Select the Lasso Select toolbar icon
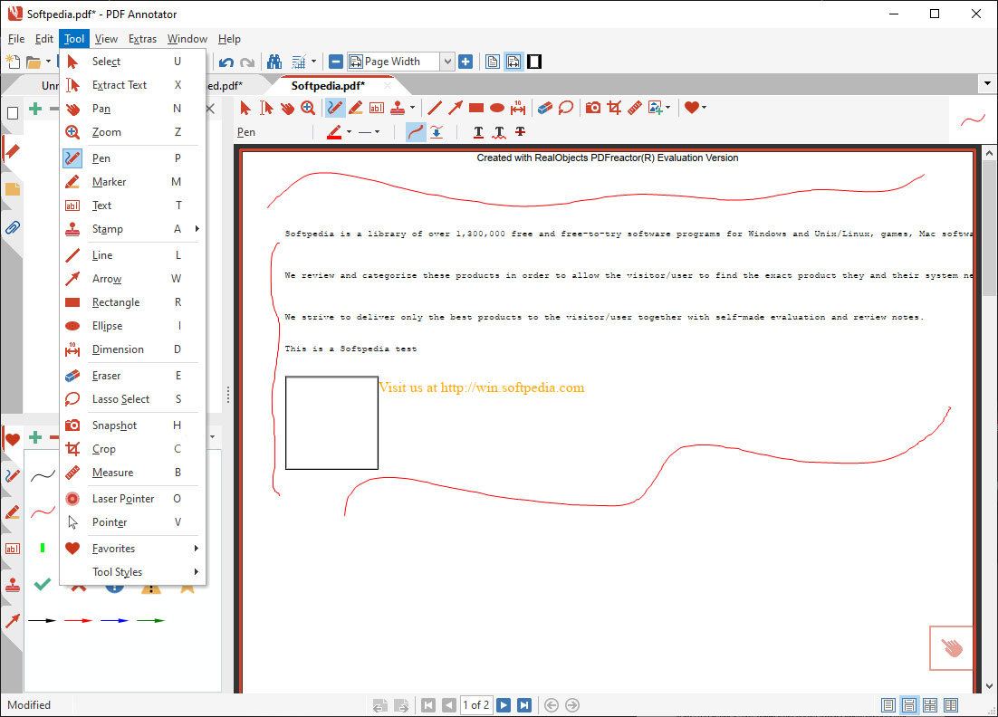Screen dimensions: 998x717 tap(566, 108)
